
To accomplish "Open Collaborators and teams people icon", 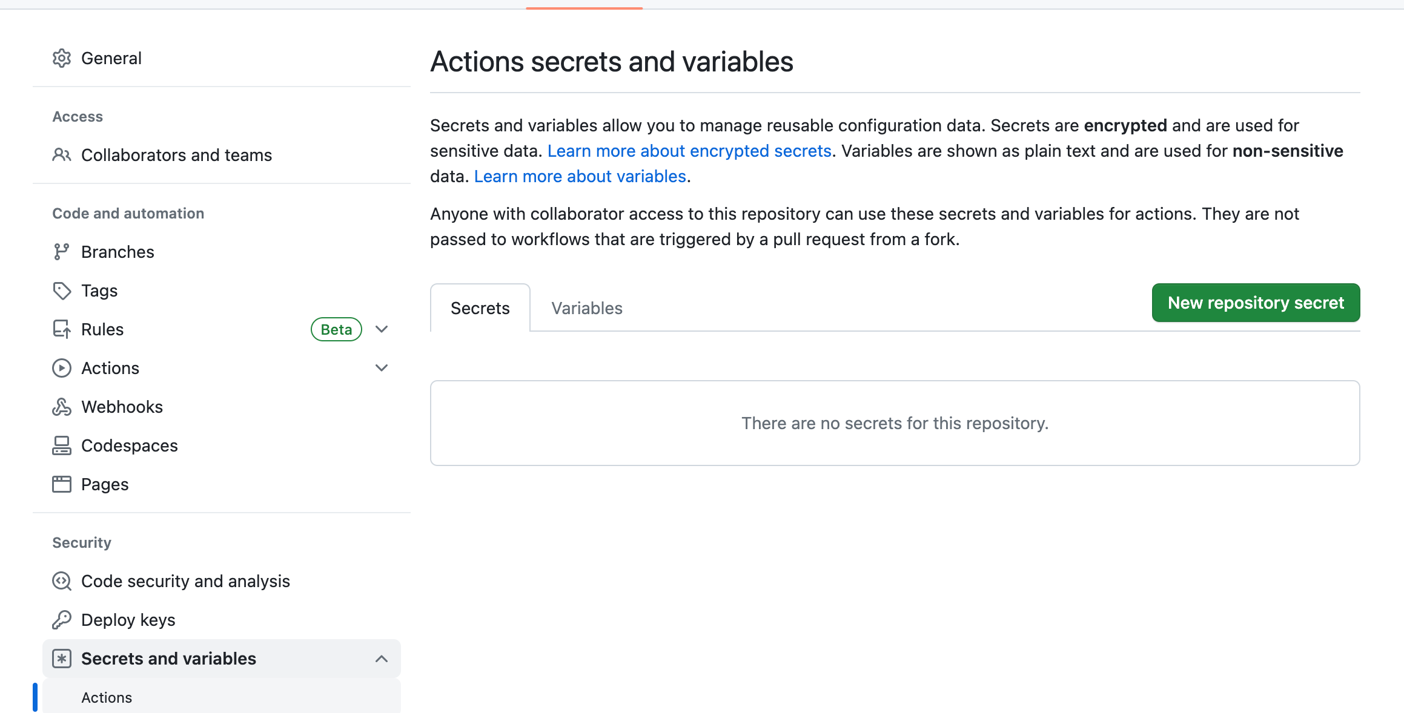I will (x=62, y=155).
